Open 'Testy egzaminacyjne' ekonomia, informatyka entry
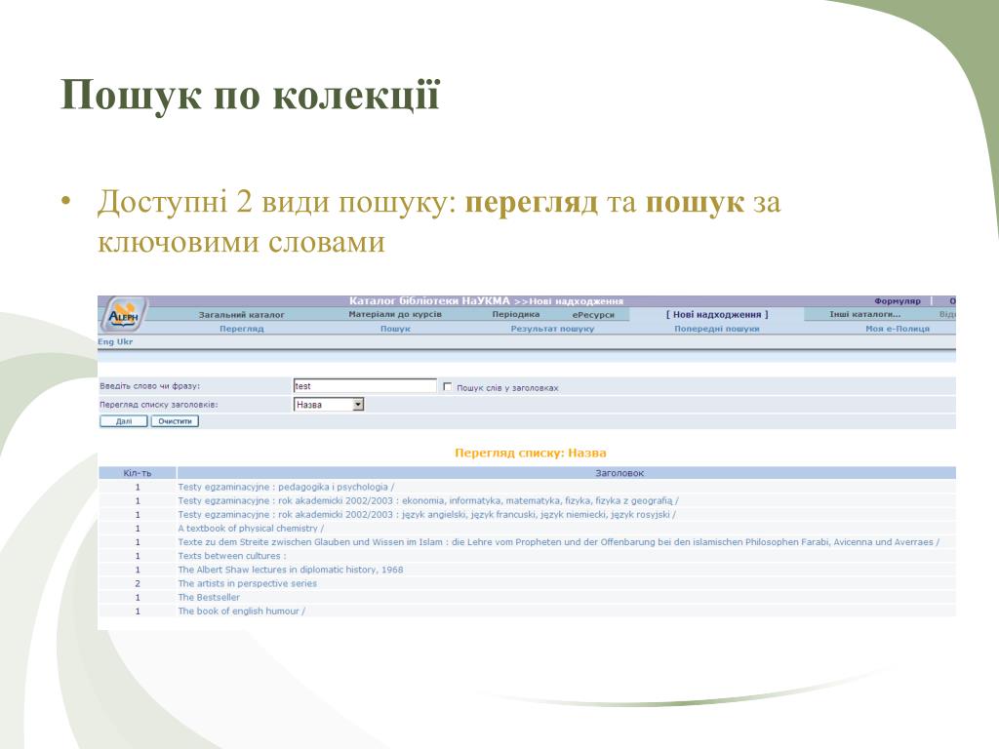 (x=428, y=500)
